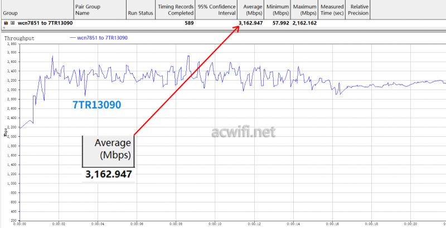Click the Maximum (Mbps) column header
Screen dimensions: 446x228
(304, 9)
